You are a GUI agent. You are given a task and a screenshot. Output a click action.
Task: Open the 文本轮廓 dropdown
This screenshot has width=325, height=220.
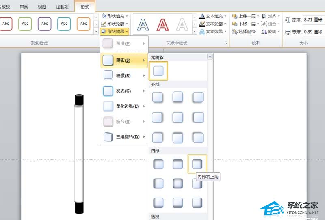click(213, 24)
